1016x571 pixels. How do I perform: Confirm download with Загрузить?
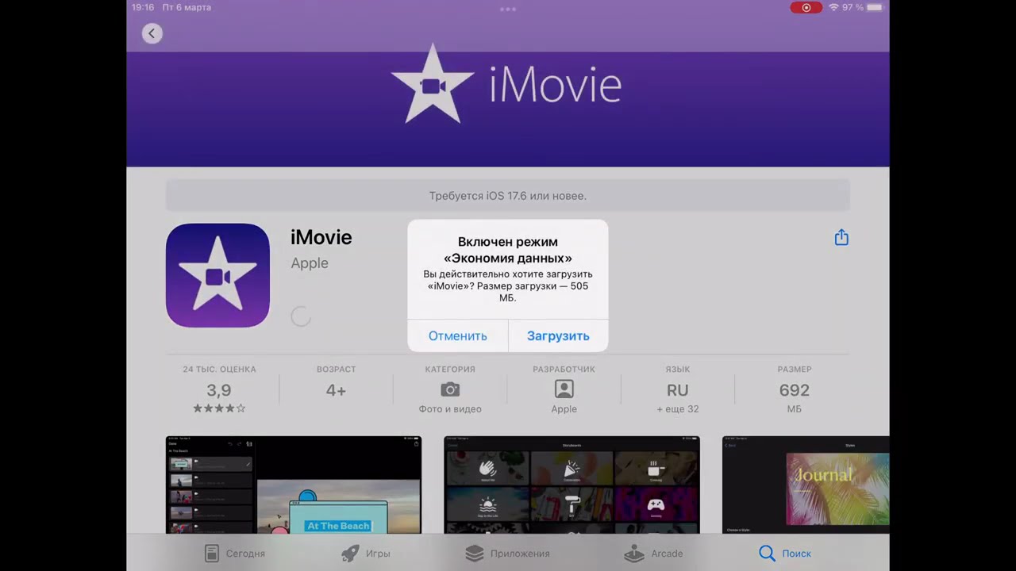point(558,335)
